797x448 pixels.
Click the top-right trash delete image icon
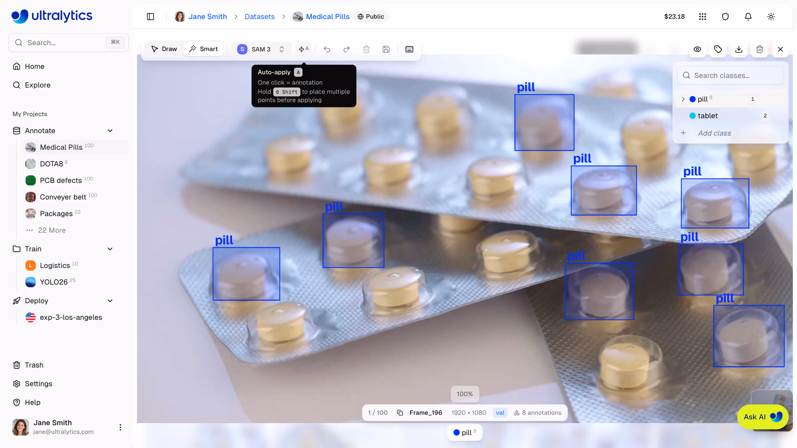click(x=760, y=49)
